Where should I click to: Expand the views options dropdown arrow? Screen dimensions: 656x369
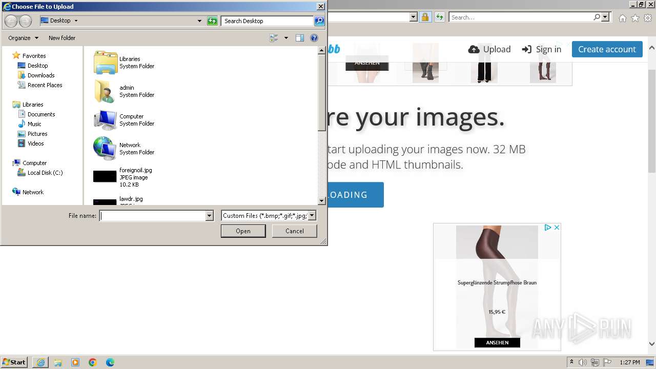click(286, 38)
